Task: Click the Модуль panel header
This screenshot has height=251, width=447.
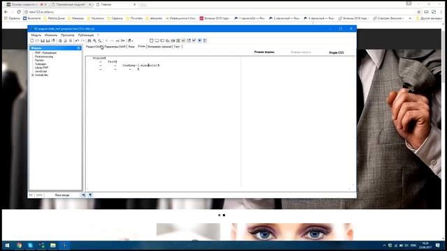Action: click(x=55, y=48)
